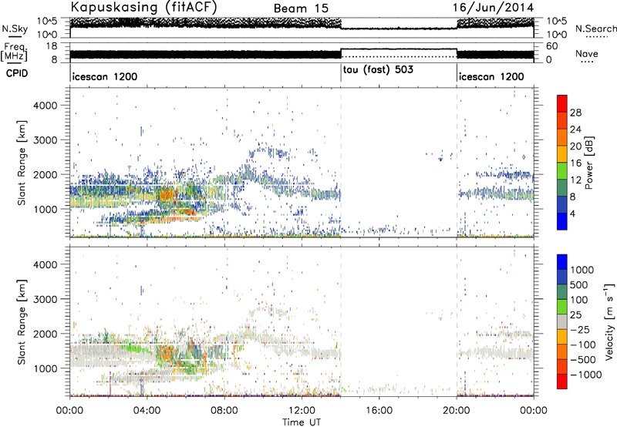Viewport: 617px width, 427px height.
Task: Click the Kapuskasing (fitACF) plot title
Action: pyautogui.click(x=143, y=7)
